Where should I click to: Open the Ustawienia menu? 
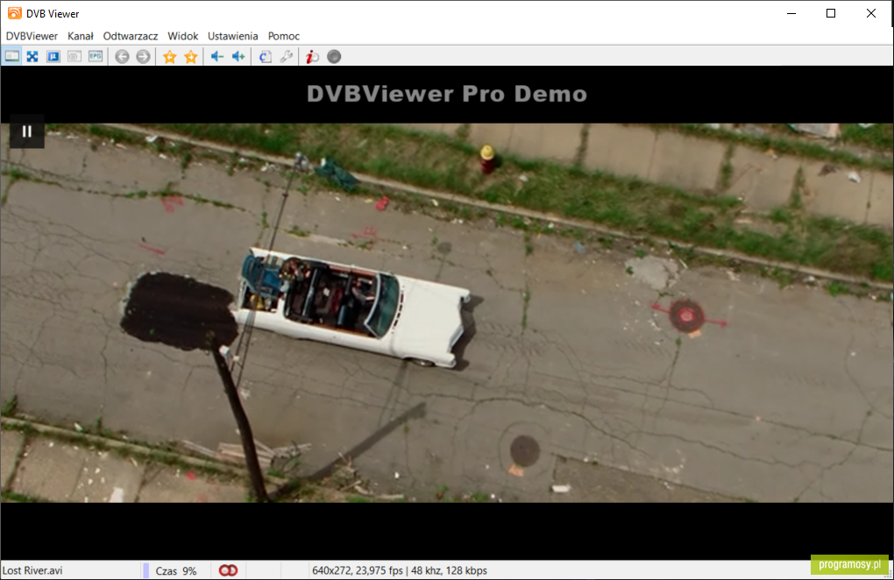click(232, 36)
